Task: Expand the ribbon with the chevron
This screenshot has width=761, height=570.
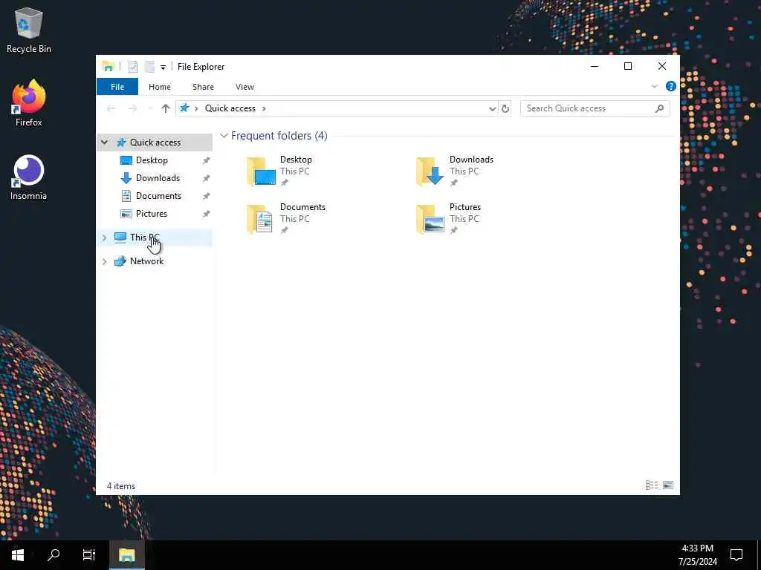Action: tap(654, 87)
